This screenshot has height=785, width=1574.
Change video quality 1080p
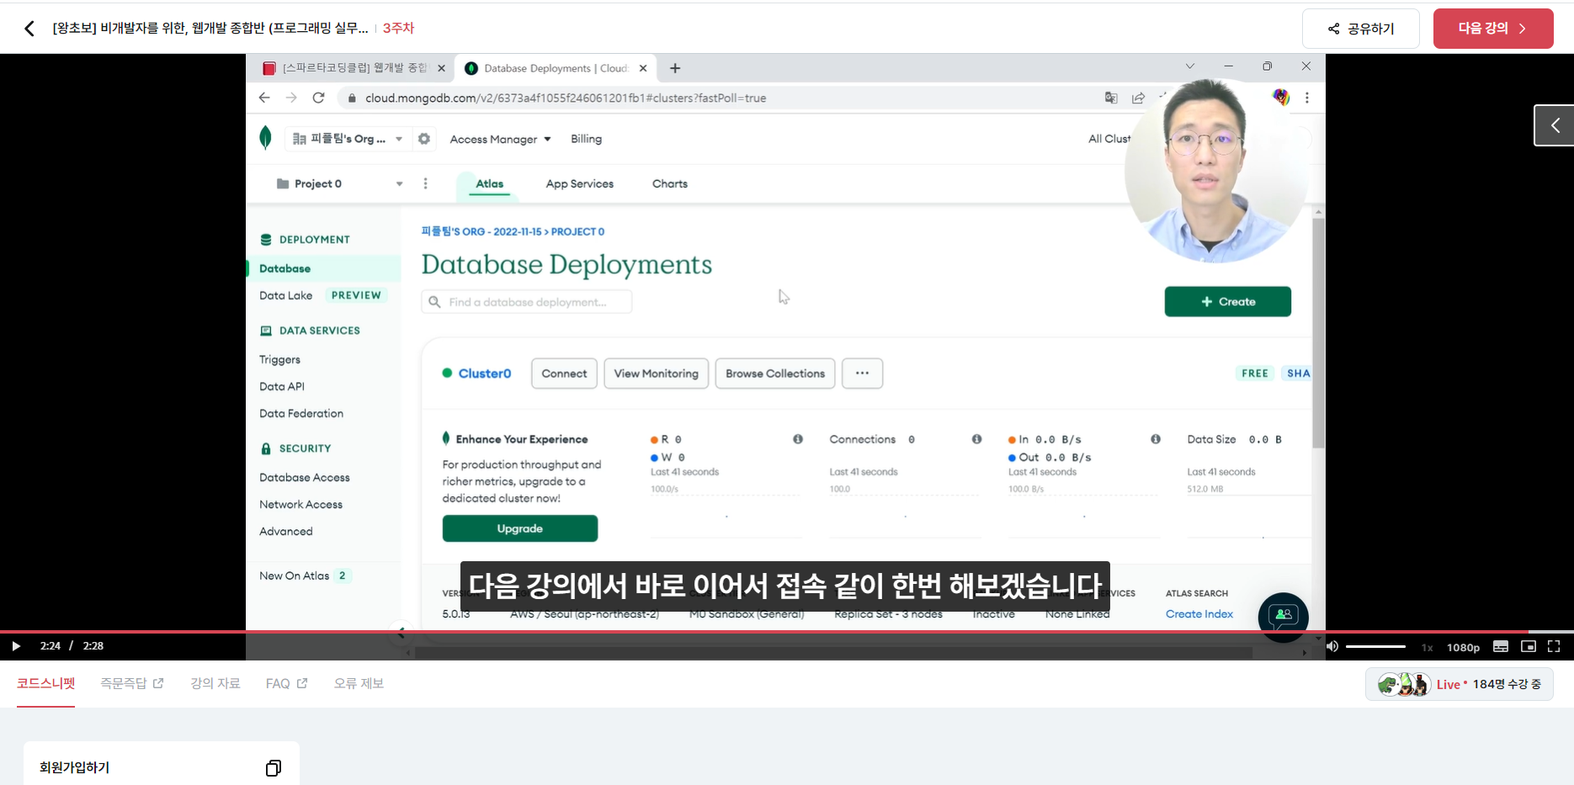[x=1463, y=647]
